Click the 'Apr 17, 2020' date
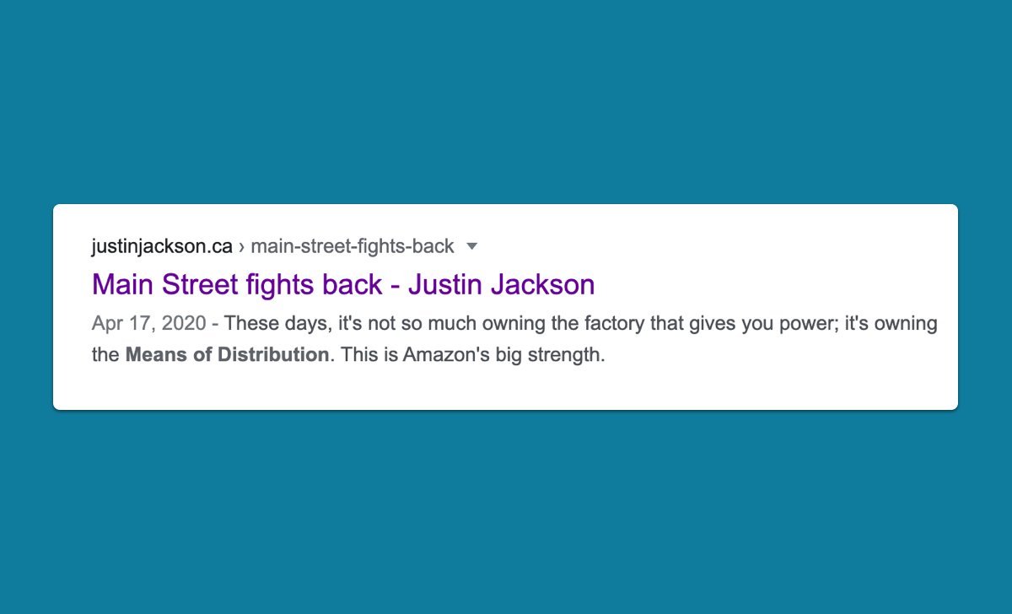1012x614 pixels. 148,324
